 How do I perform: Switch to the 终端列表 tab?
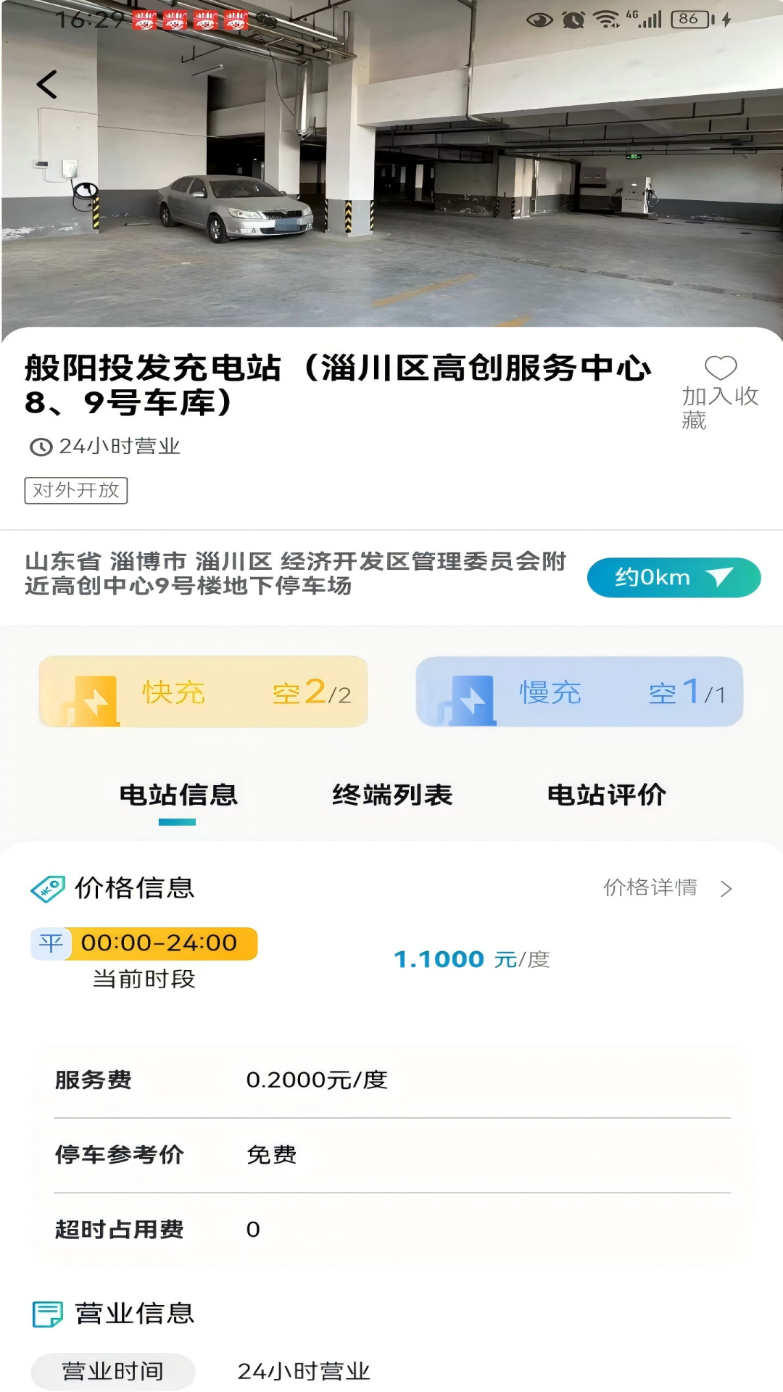coord(392,795)
